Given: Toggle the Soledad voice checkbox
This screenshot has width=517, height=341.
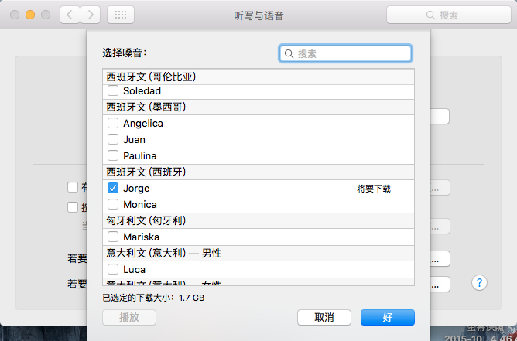Looking at the screenshot, I should pyautogui.click(x=113, y=91).
